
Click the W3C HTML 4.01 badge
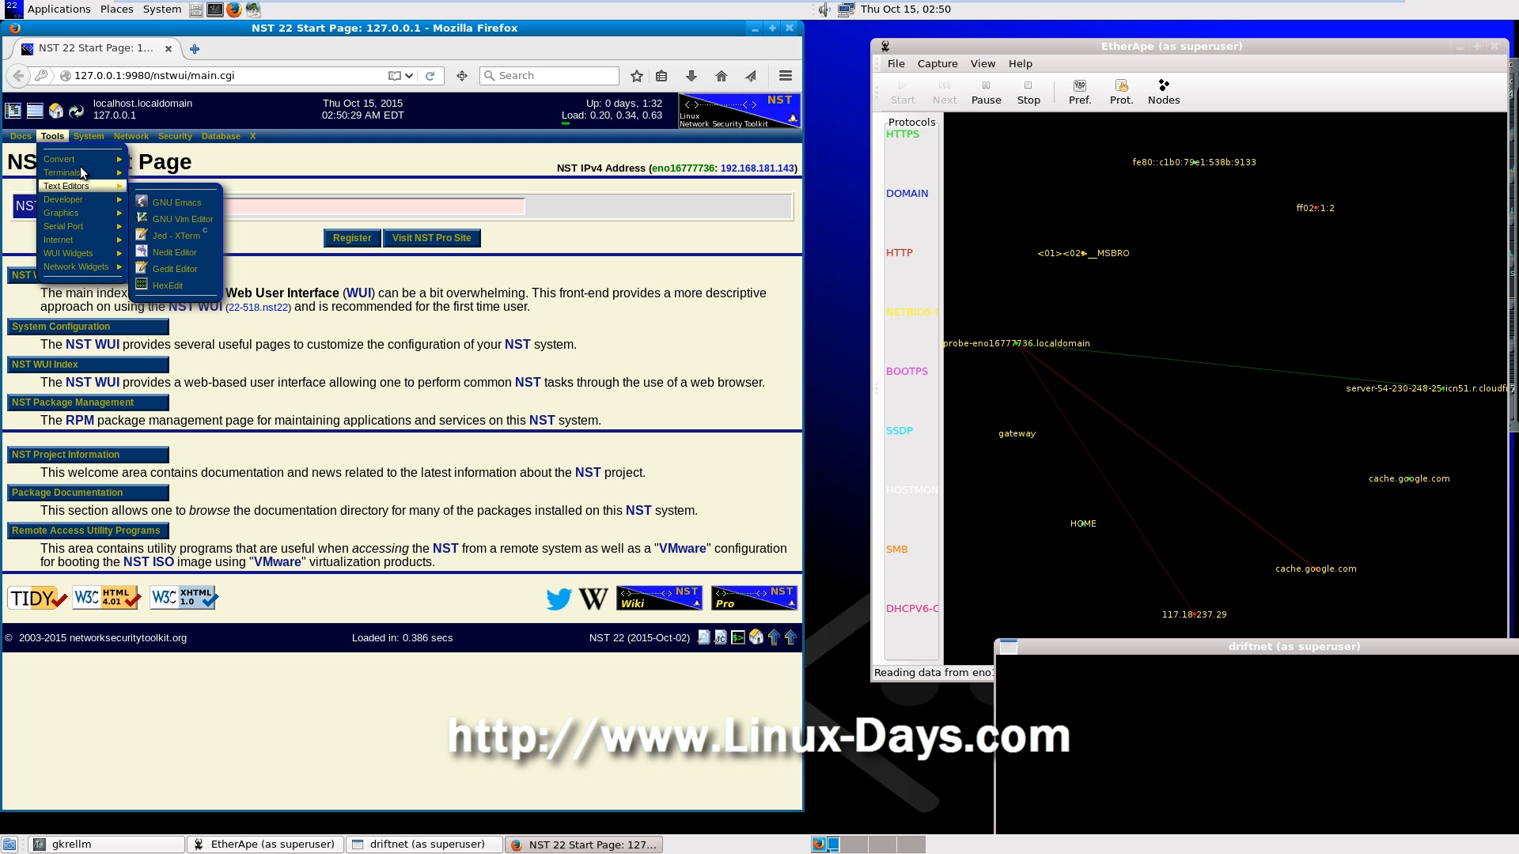(x=106, y=597)
